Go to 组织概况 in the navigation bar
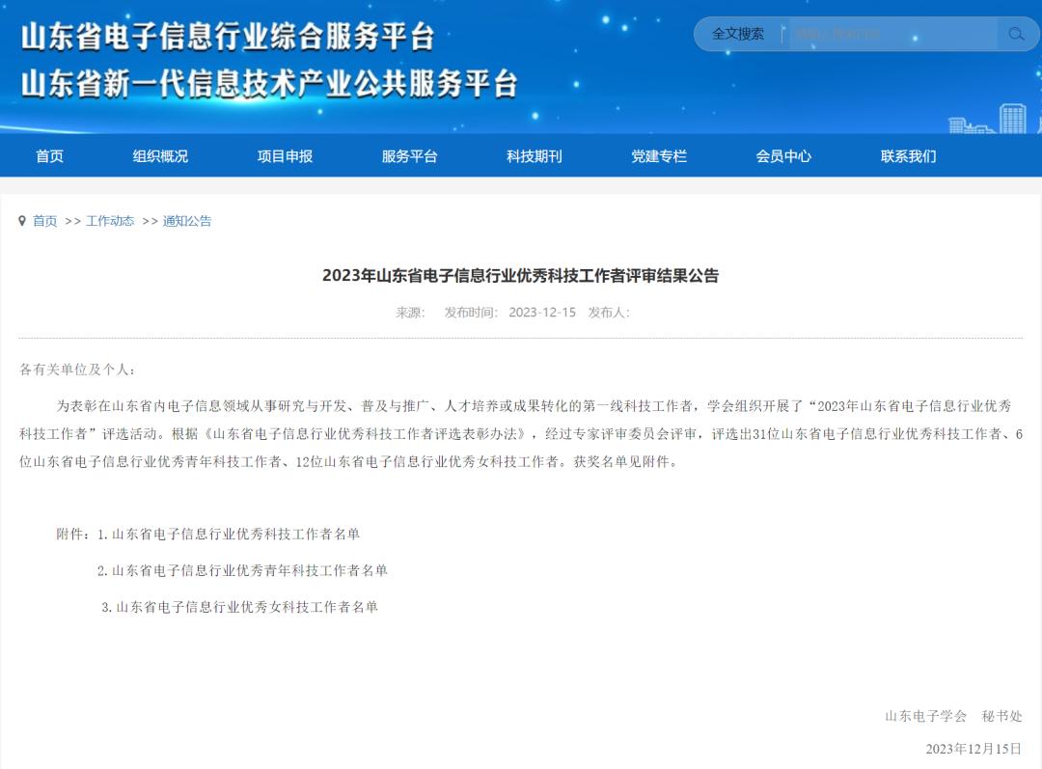1042x769 pixels. coord(160,156)
